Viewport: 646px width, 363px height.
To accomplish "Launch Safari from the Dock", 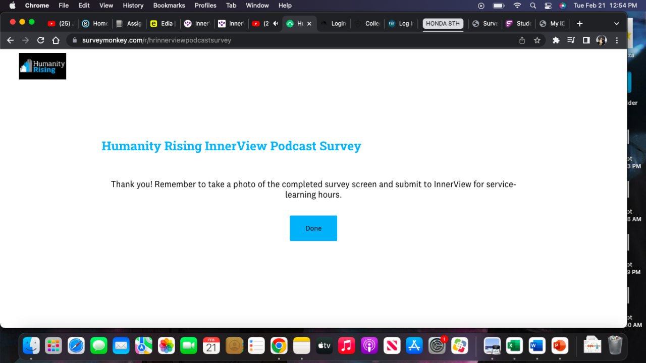I will (x=76, y=345).
